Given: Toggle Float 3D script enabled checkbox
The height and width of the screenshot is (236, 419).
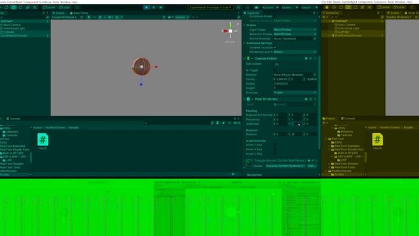Looking at the screenshot, I should click(x=252, y=99).
